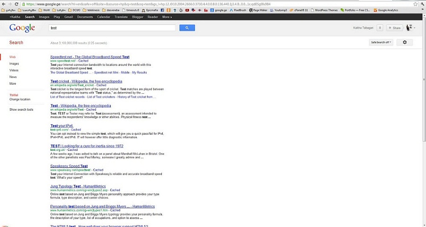Select Images in the left sidebar

(14, 64)
